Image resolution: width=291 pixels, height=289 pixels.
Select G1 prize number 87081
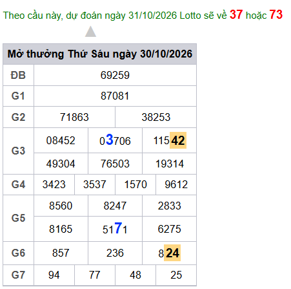click(x=115, y=96)
